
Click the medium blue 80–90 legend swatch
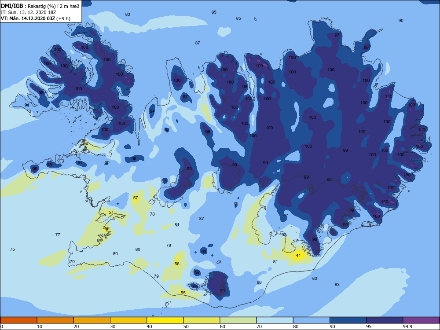click(312, 320)
